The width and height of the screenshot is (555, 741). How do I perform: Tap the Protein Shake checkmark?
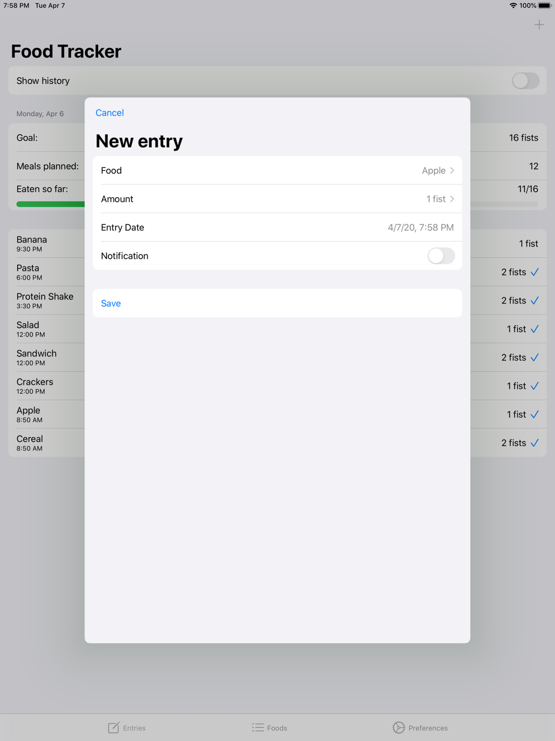tap(534, 301)
